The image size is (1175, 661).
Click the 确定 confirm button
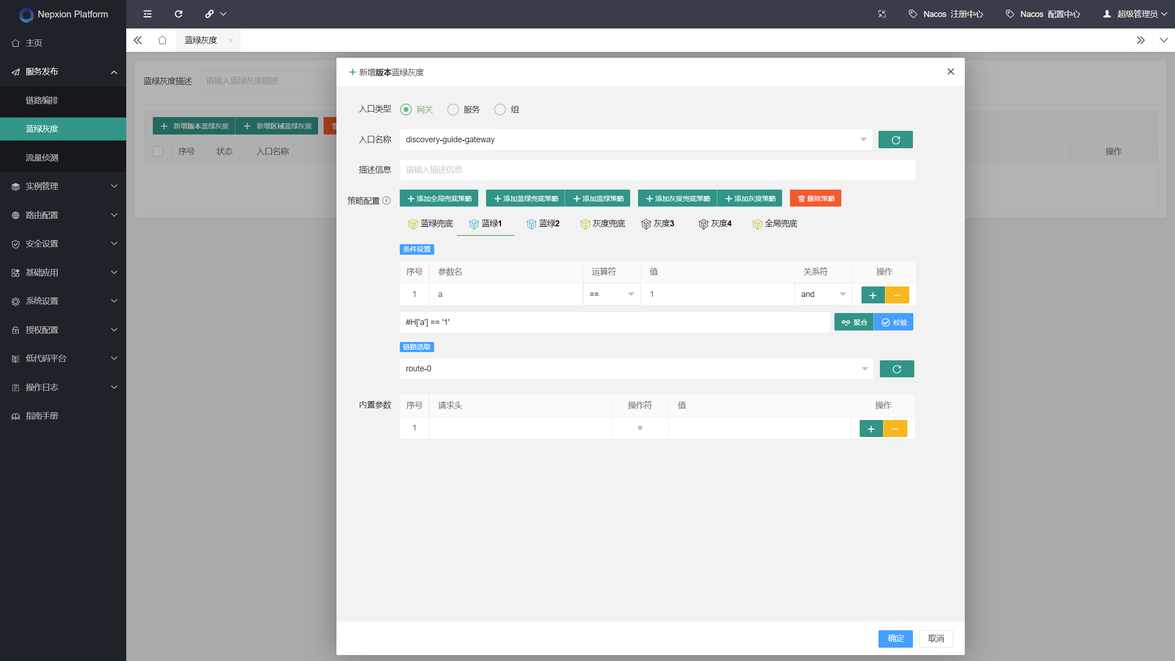click(x=895, y=638)
